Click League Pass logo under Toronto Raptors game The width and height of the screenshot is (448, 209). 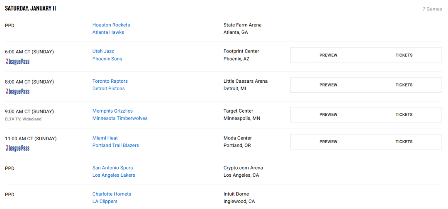pos(17,91)
